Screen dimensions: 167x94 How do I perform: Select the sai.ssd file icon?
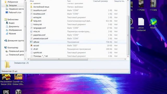coord(31,45)
